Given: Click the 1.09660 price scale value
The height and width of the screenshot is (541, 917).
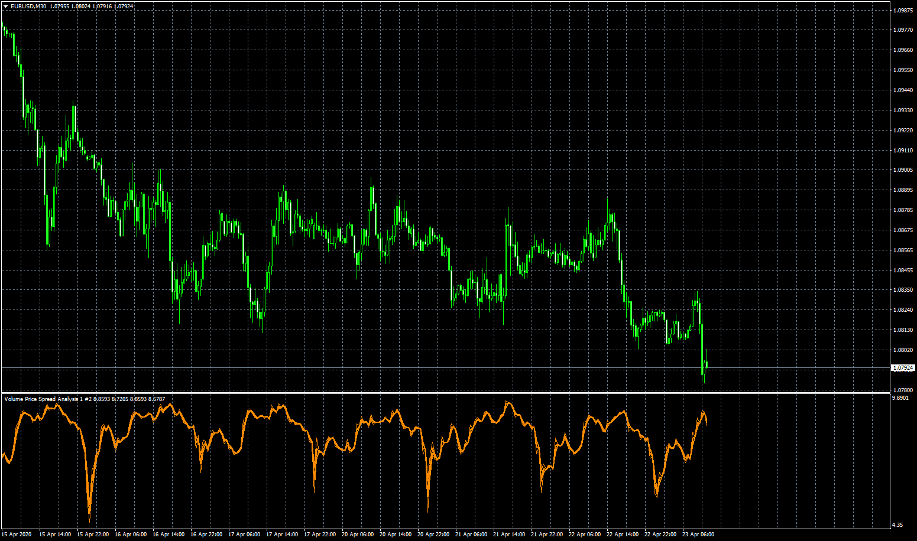Looking at the screenshot, I should point(905,50).
